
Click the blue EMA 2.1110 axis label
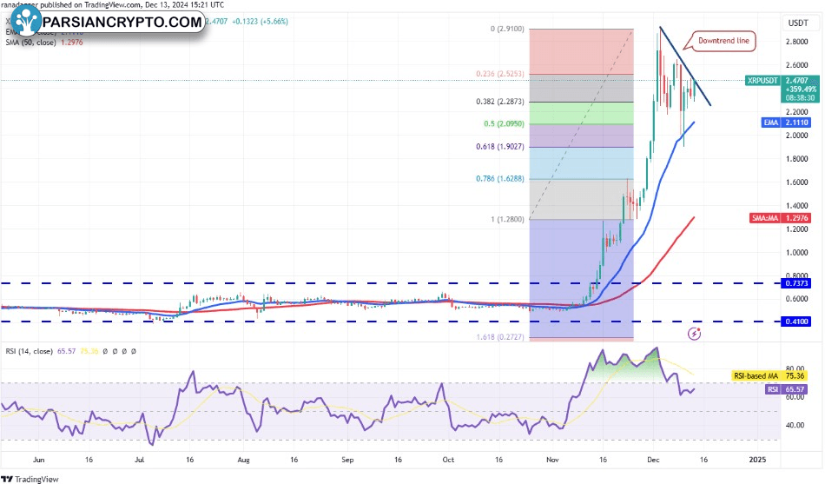coord(786,123)
